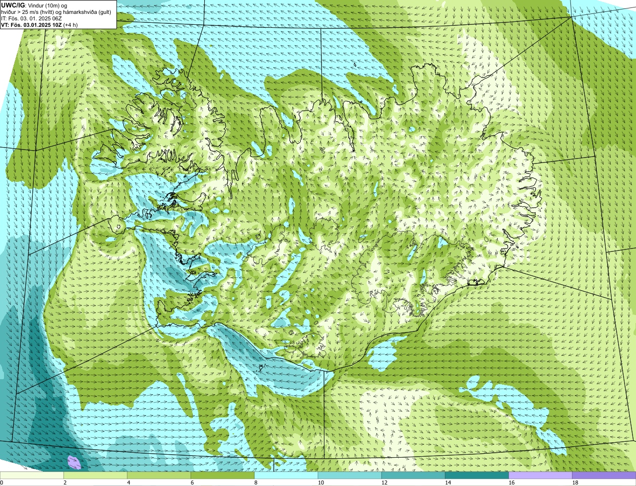Screen dimensions: 636x486
Task: Click the '10' scale label
Action: 321,483
